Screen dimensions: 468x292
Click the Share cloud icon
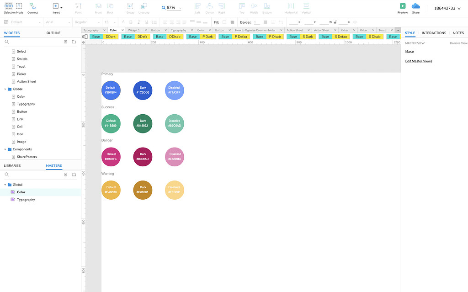[415, 6]
